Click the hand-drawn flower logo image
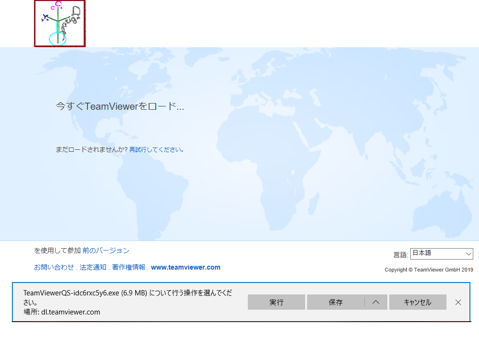This screenshot has height=356, width=479. [60, 23]
